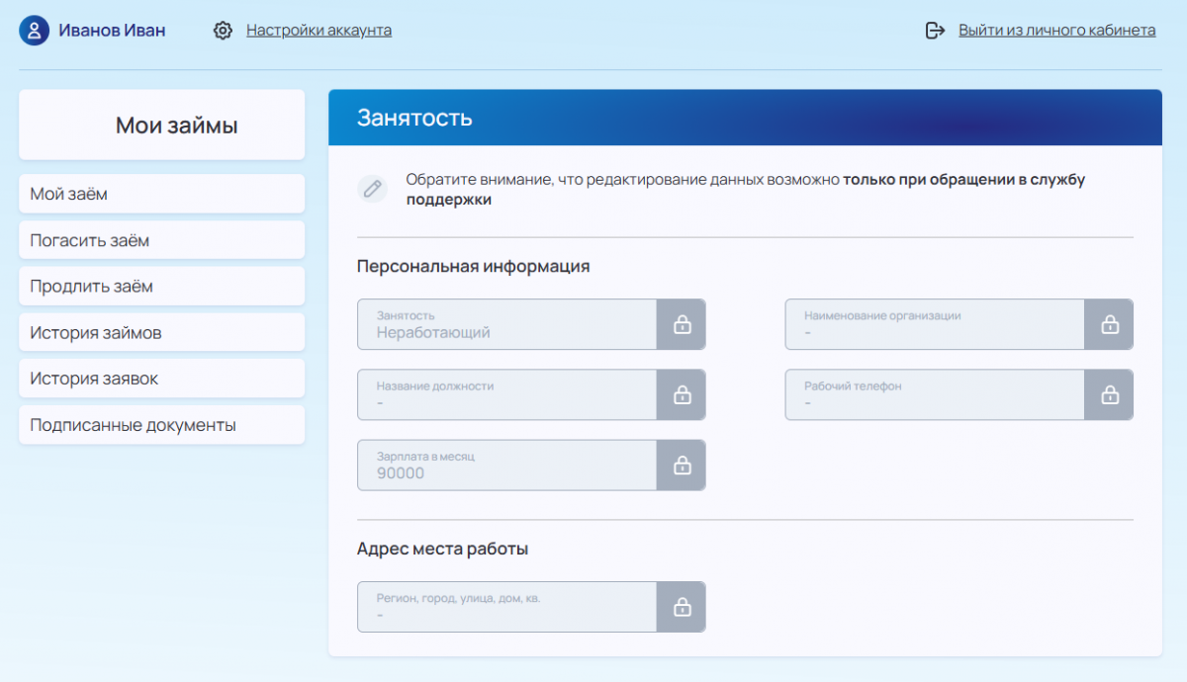
Task: Click the logout door icon
Action: (x=935, y=31)
